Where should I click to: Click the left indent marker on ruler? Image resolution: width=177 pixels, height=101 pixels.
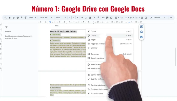pos(50,22)
